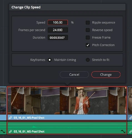
Task: Select the Stretch to fit radio button
Action: pos(88,60)
